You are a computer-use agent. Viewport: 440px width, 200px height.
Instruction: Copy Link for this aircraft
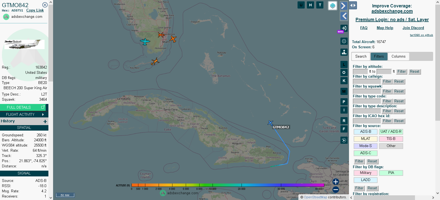35,10
